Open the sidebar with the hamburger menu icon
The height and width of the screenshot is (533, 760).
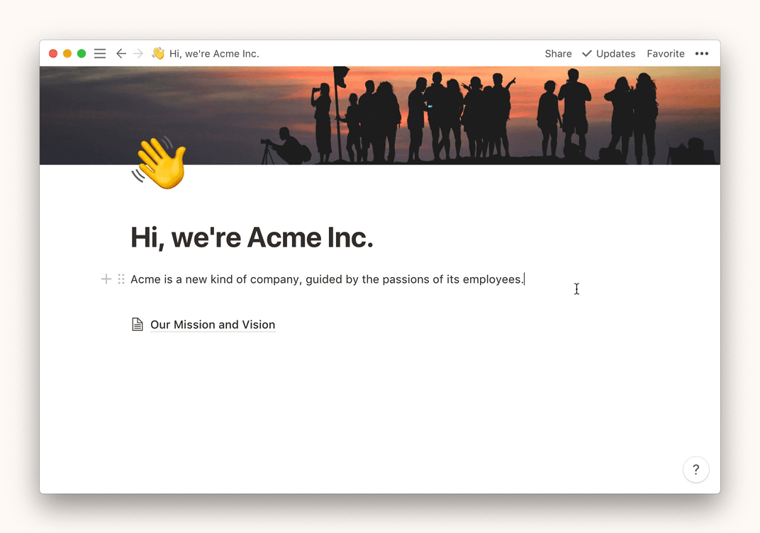point(100,54)
